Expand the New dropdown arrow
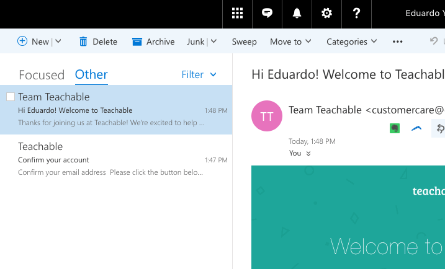 [x=58, y=42]
